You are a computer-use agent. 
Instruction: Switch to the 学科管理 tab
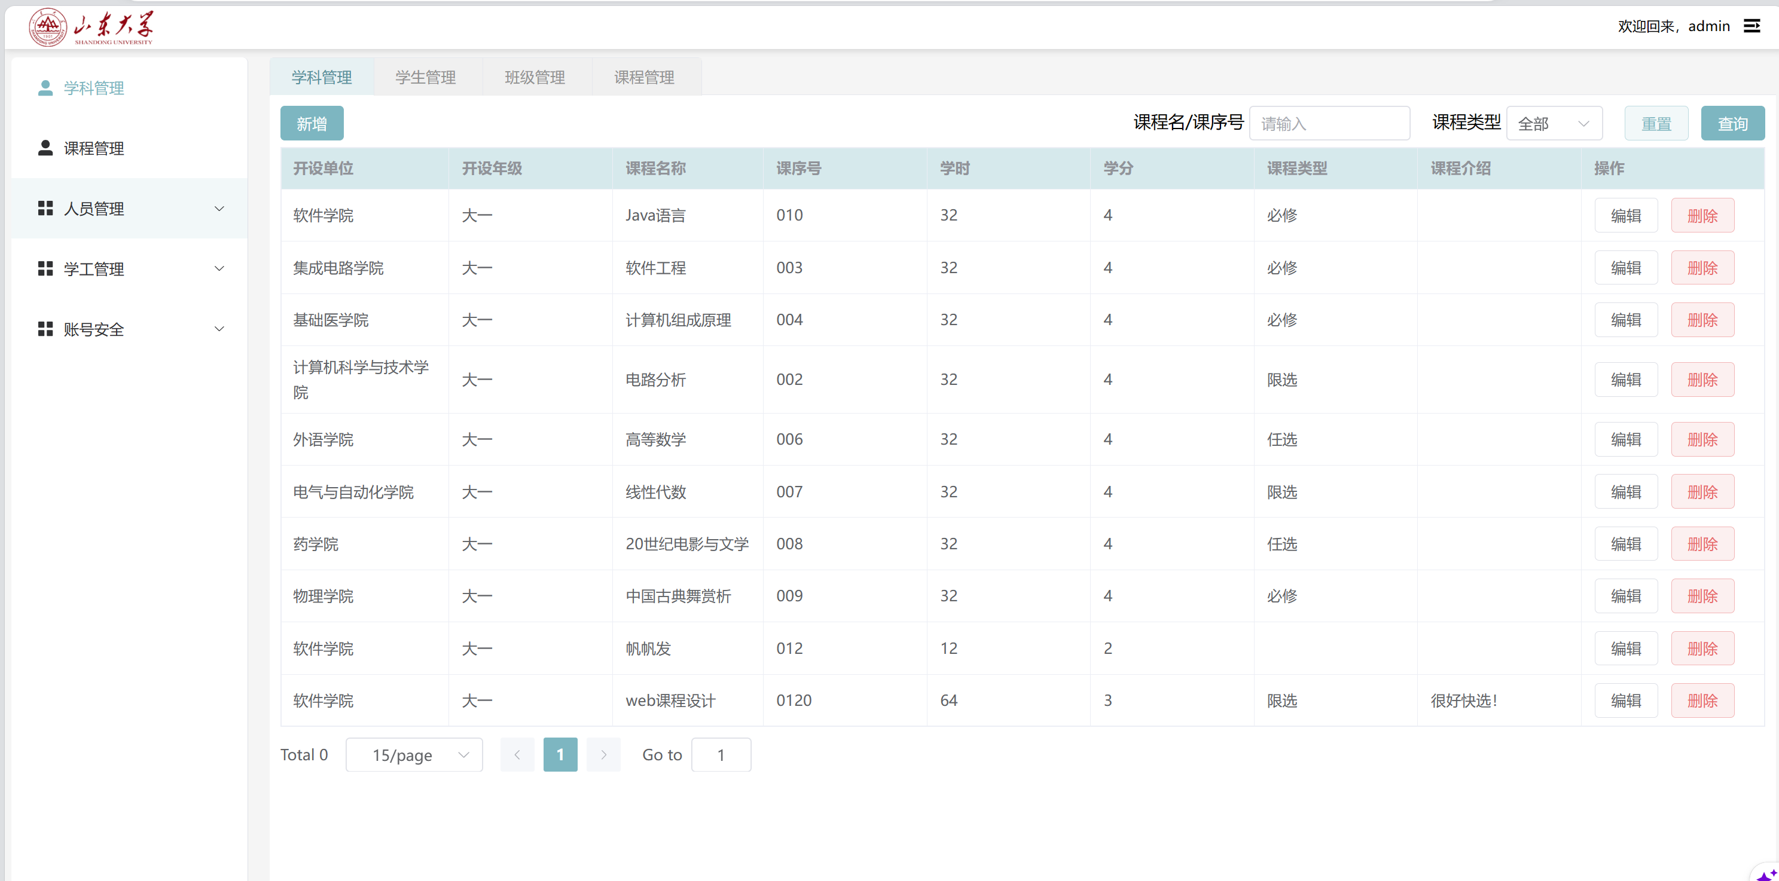(x=322, y=77)
